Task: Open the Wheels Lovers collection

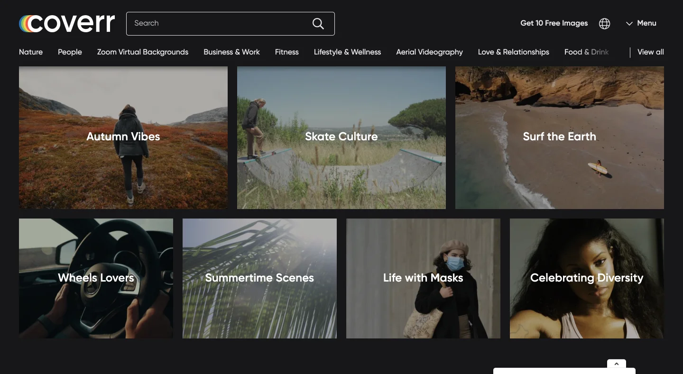Action: click(x=96, y=278)
